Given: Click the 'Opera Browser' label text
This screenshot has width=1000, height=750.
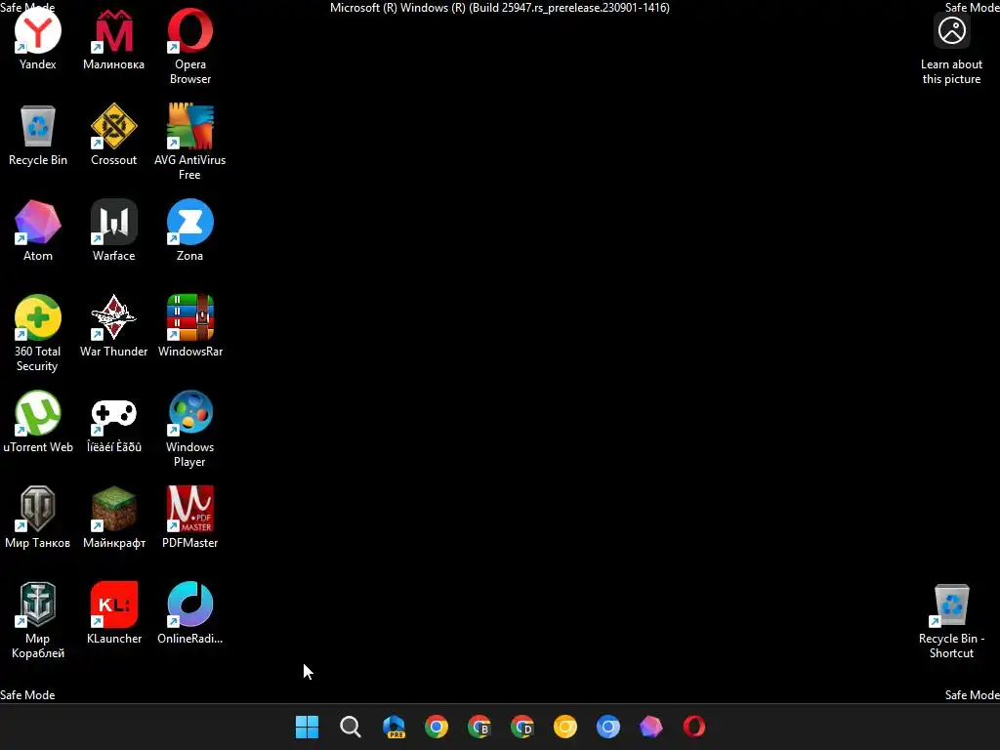Looking at the screenshot, I should (190, 71).
